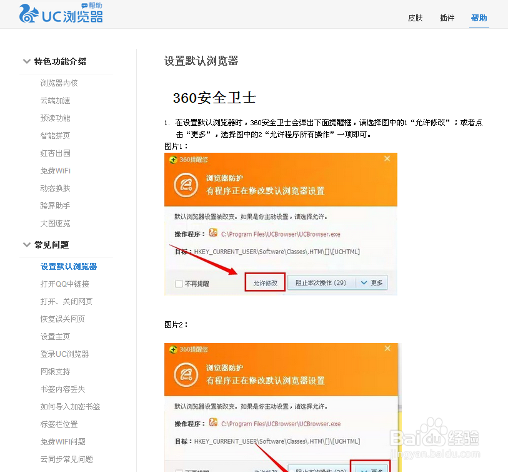The image size is (508, 472).
Task: Click the 设置默认浏览器 page title
Action: pos(201,61)
